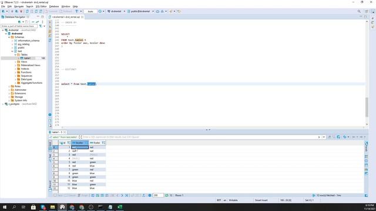Click the fetch size 200 input field

(x=158, y=195)
